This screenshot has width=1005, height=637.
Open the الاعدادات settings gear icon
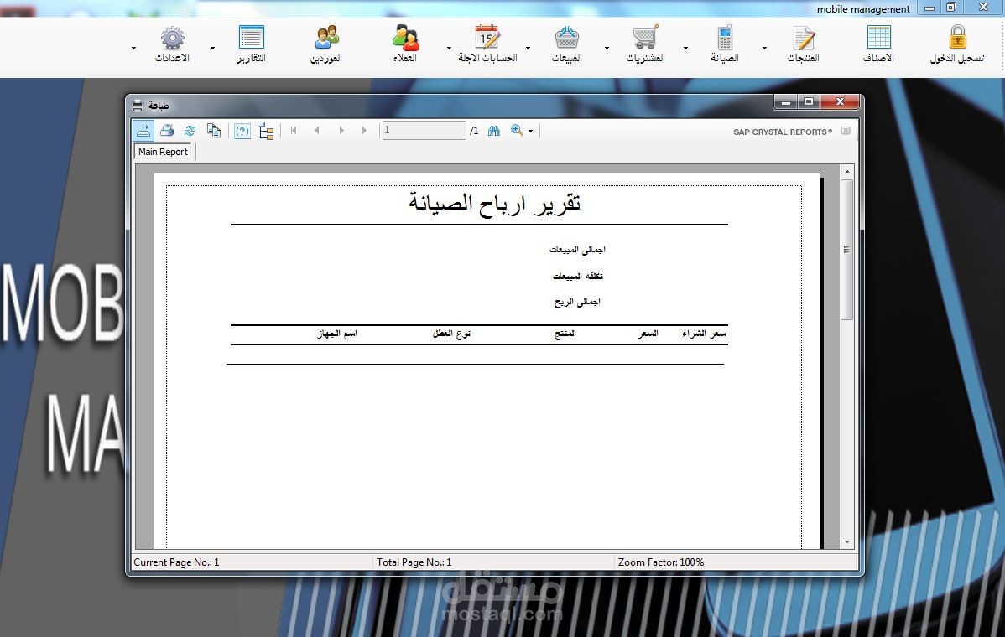pos(173,38)
